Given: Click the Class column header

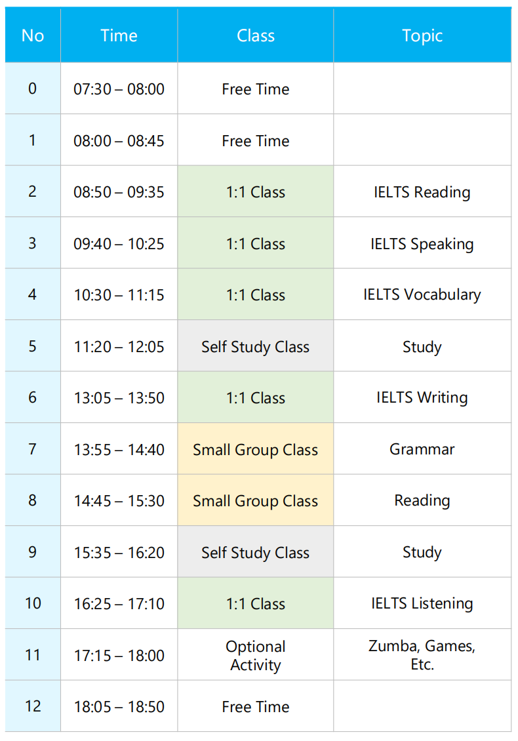Looking at the screenshot, I should pos(256,35).
